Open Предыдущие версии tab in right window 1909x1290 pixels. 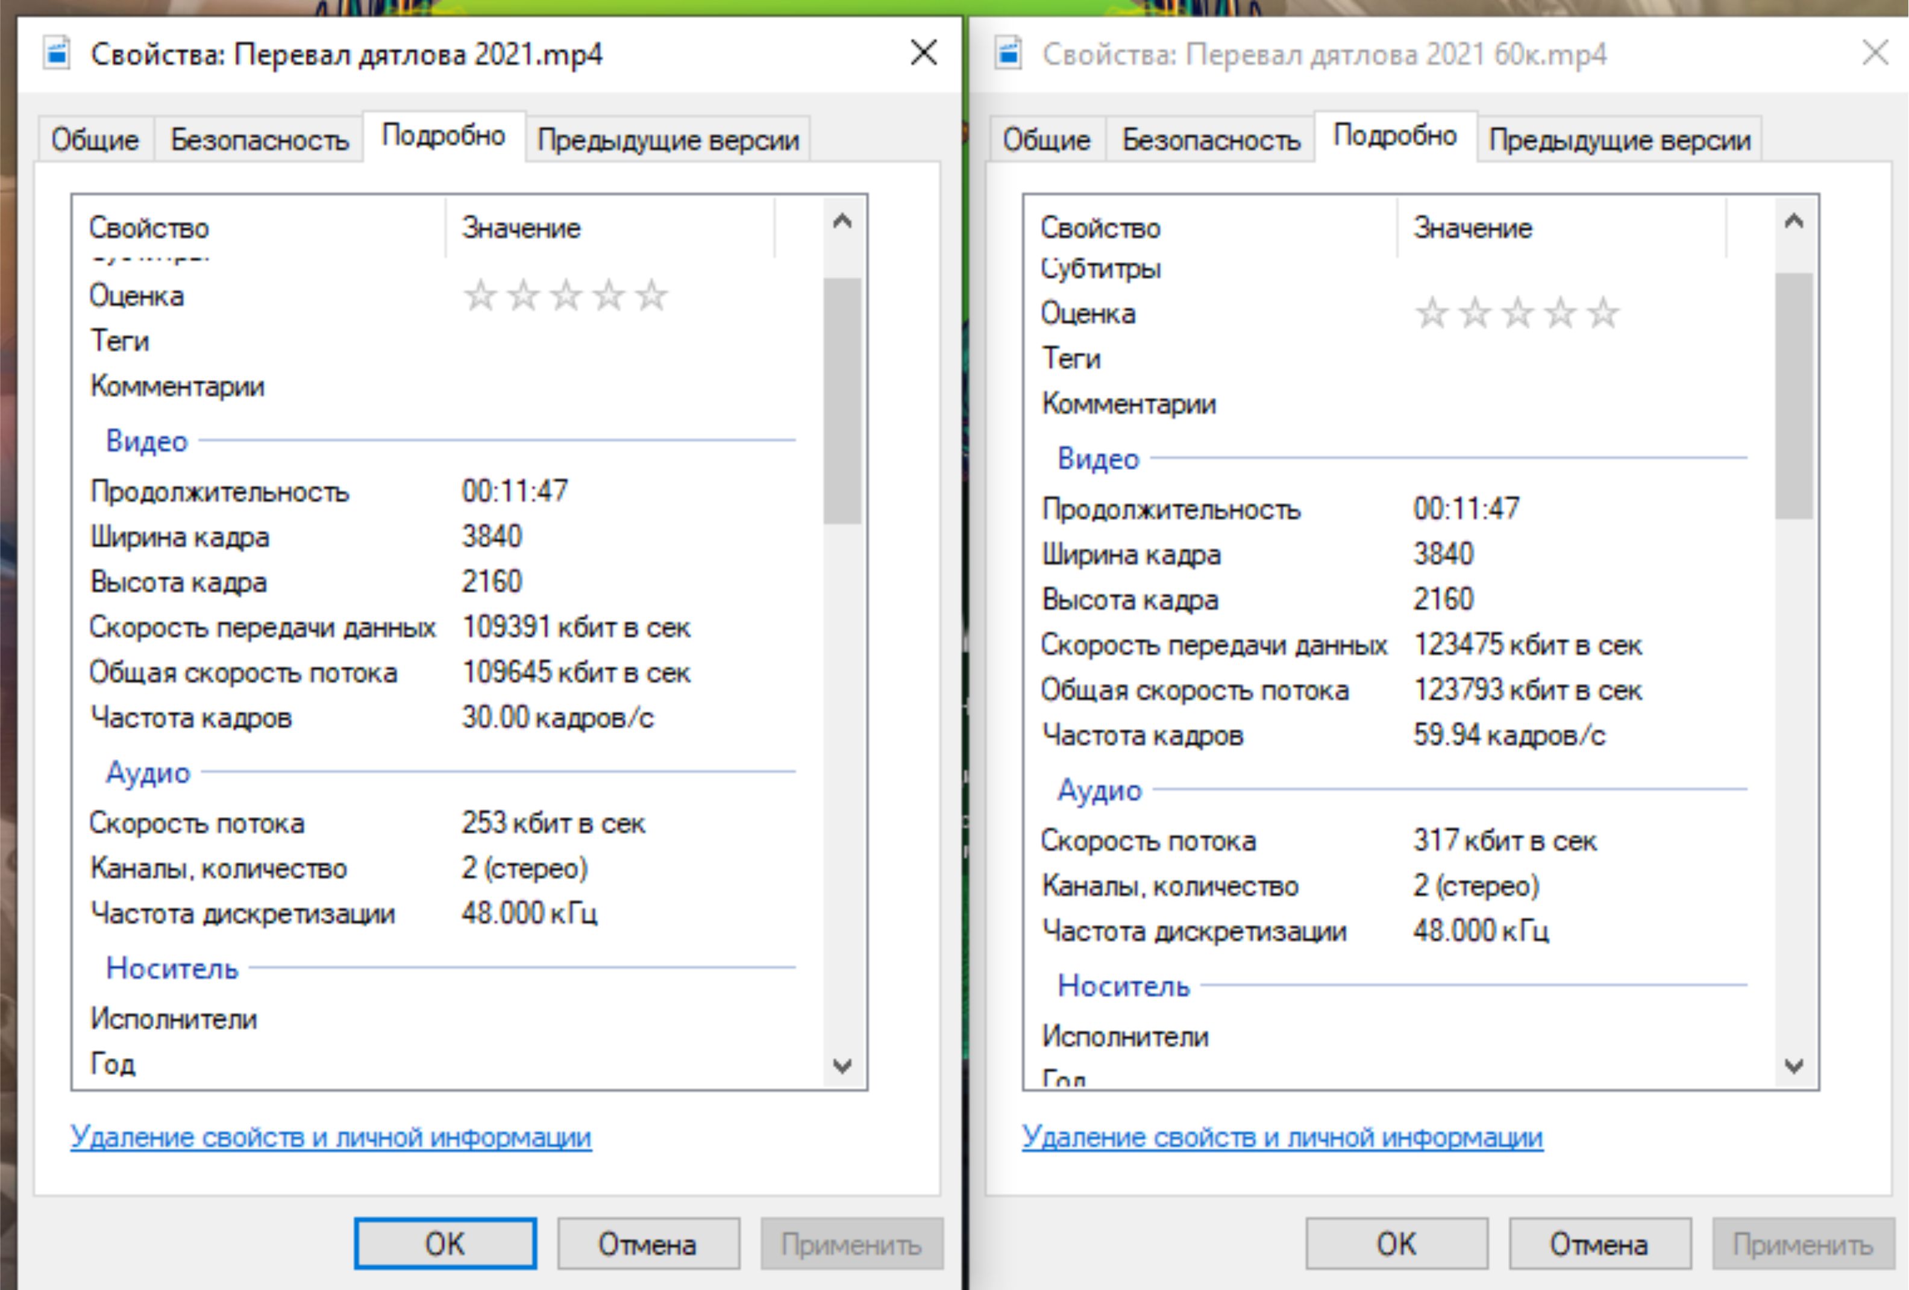pyautogui.click(x=1619, y=140)
